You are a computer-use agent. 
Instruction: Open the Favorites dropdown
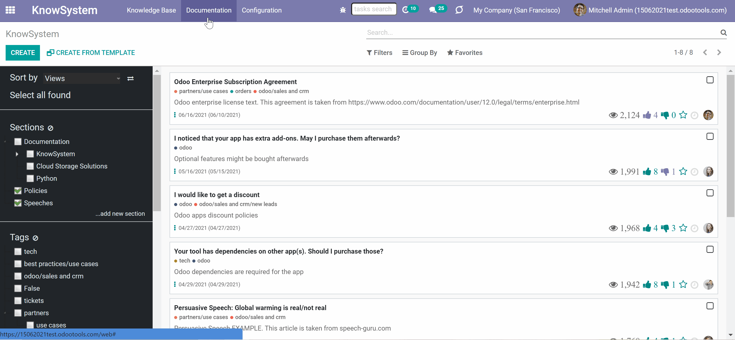coord(465,53)
